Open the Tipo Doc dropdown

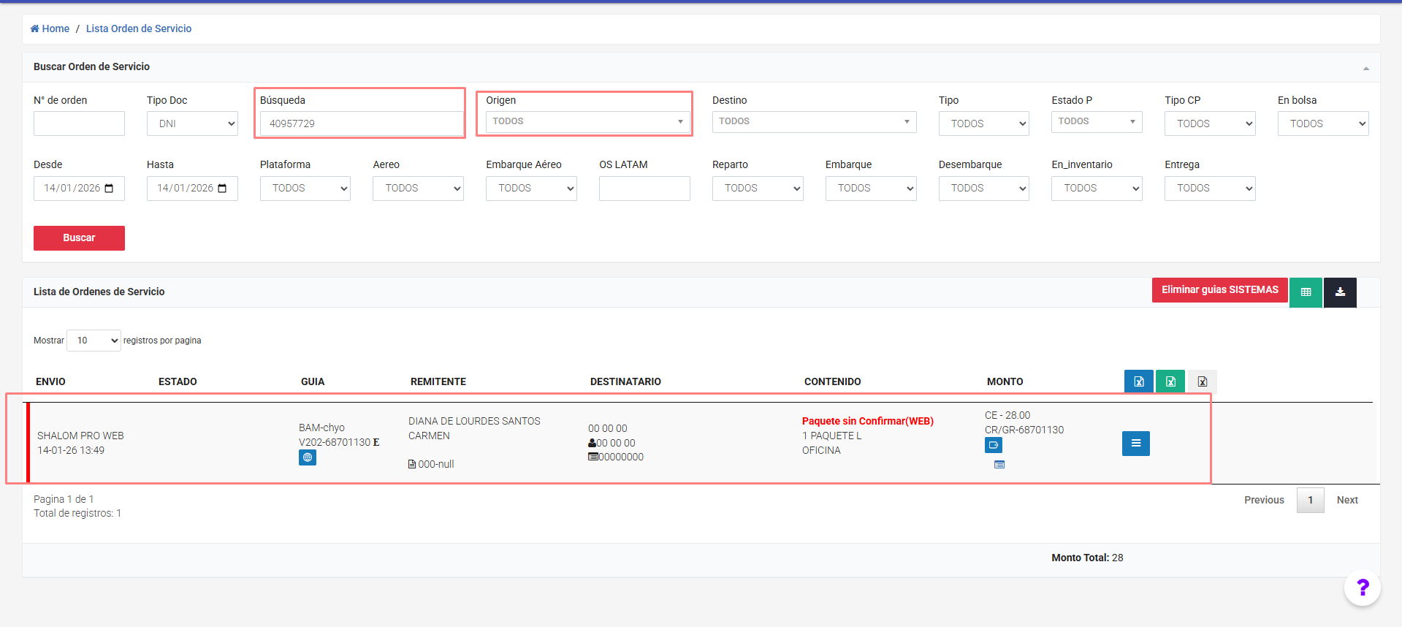(192, 123)
